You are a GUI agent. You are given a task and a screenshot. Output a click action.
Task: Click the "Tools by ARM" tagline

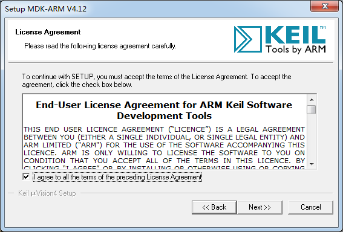tap(296, 50)
